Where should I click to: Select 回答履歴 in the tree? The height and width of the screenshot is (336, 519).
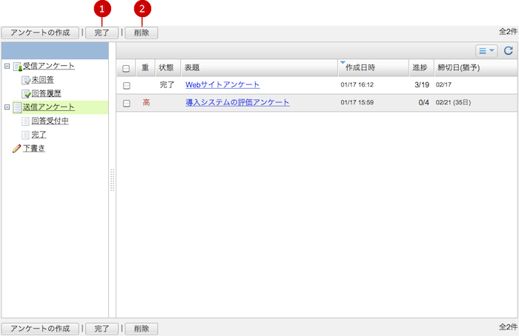(46, 93)
